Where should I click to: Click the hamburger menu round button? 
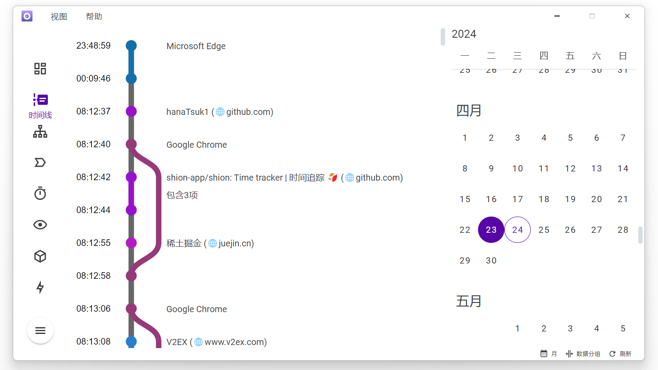tap(40, 331)
